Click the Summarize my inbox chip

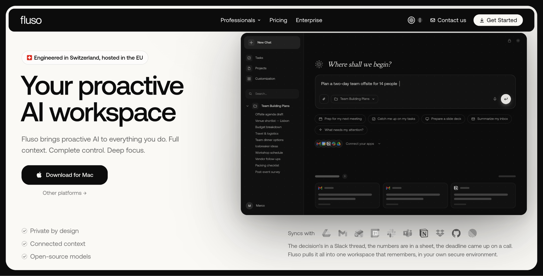pos(490,119)
